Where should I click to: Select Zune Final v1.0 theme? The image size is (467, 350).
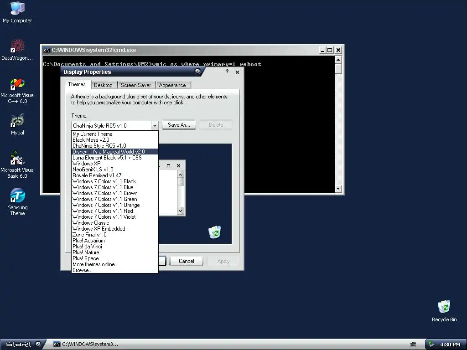[x=114, y=235]
